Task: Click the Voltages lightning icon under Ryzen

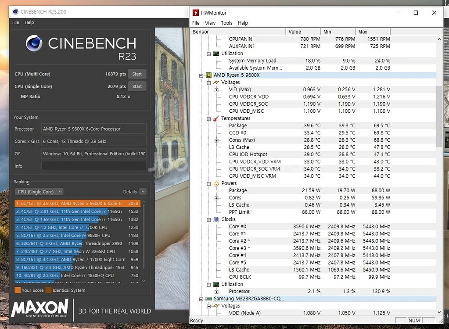Action: tap(216, 82)
